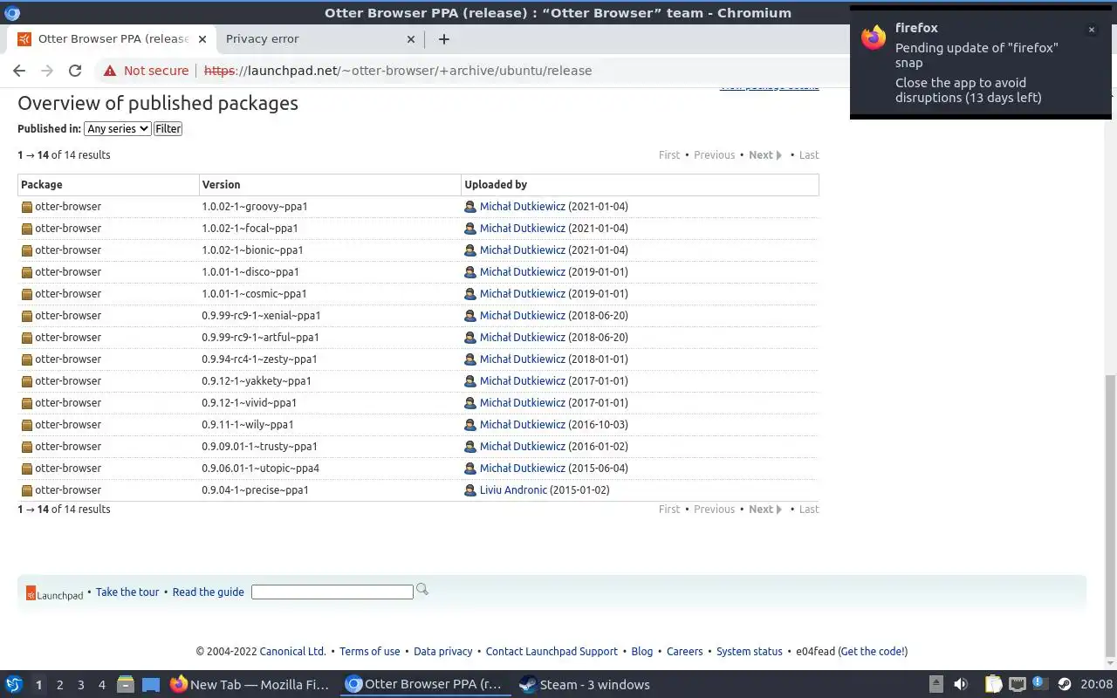Click the package icon of the groovy row
Viewport: 1117px width, 698px height.
27,207
